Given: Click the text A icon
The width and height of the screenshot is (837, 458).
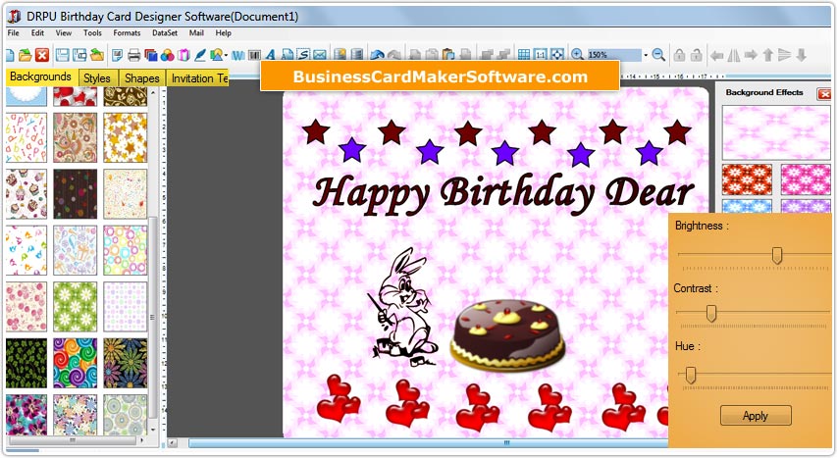Looking at the screenshot, I should 271,55.
